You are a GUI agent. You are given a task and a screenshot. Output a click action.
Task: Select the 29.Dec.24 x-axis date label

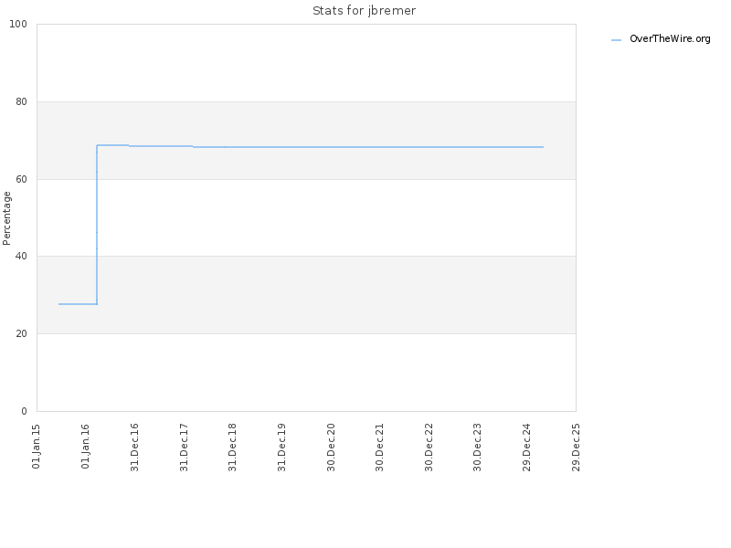527,448
